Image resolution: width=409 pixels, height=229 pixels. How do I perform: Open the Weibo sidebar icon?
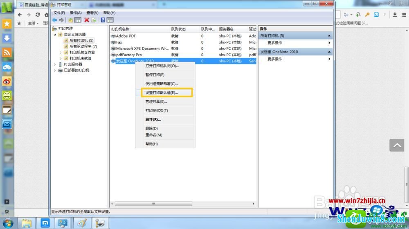click(7, 81)
